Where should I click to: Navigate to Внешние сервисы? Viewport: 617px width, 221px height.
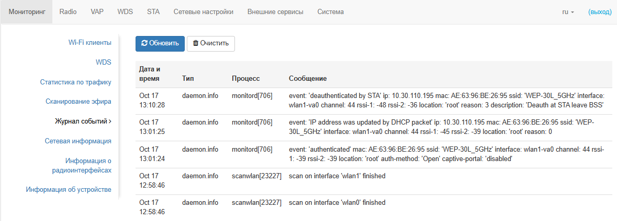tap(275, 12)
